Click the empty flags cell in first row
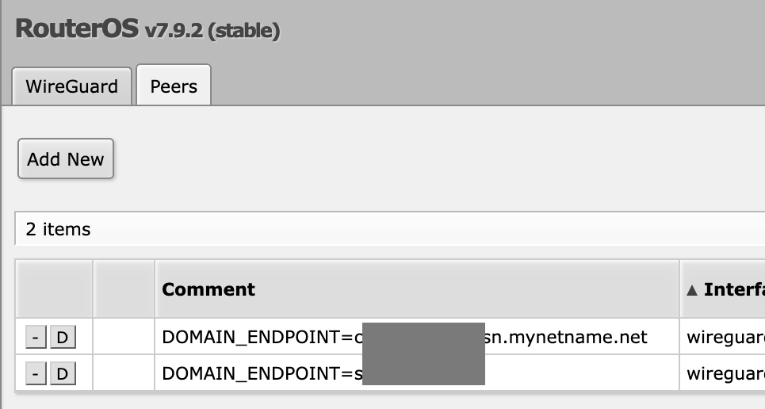This screenshot has height=409, width=765. pyautogui.click(x=124, y=338)
